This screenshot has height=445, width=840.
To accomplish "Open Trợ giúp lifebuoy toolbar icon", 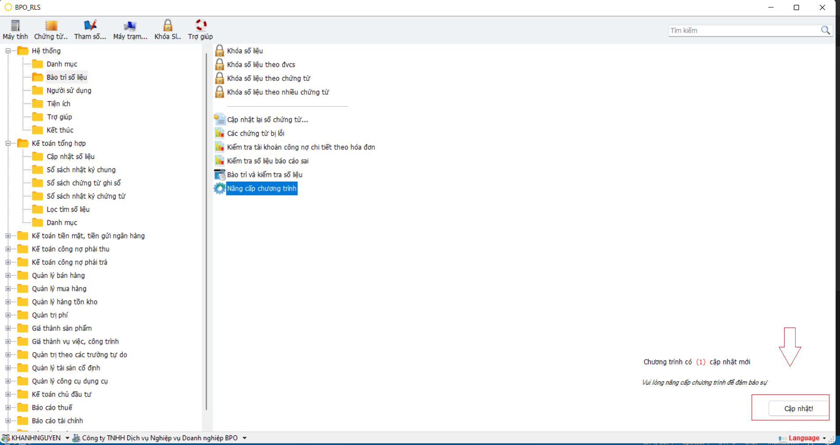I will [x=201, y=26].
